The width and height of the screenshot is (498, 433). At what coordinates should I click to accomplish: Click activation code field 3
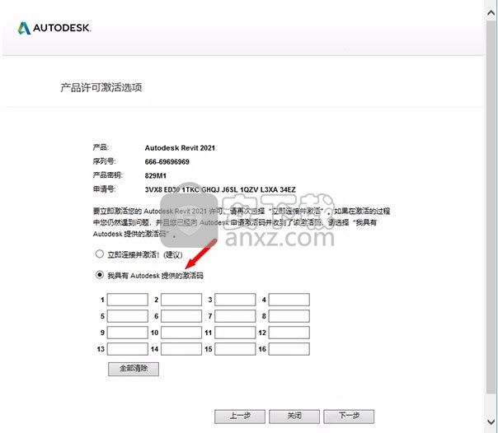(x=235, y=300)
